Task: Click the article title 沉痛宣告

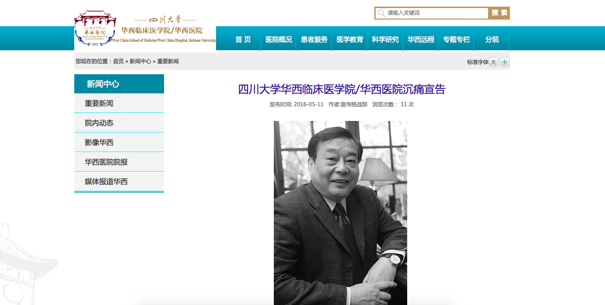Action: point(341,89)
